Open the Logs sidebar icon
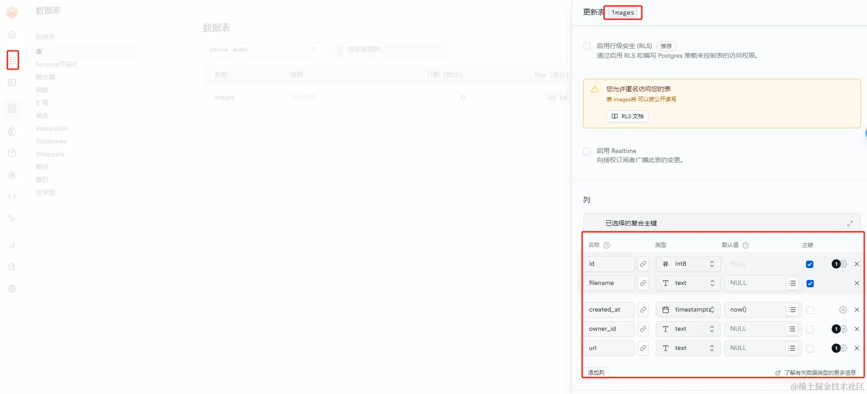This screenshot has width=867, height=394. (x=12, y=267)
